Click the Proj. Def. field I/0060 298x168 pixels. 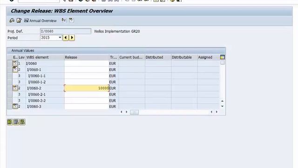click(66, 31)
